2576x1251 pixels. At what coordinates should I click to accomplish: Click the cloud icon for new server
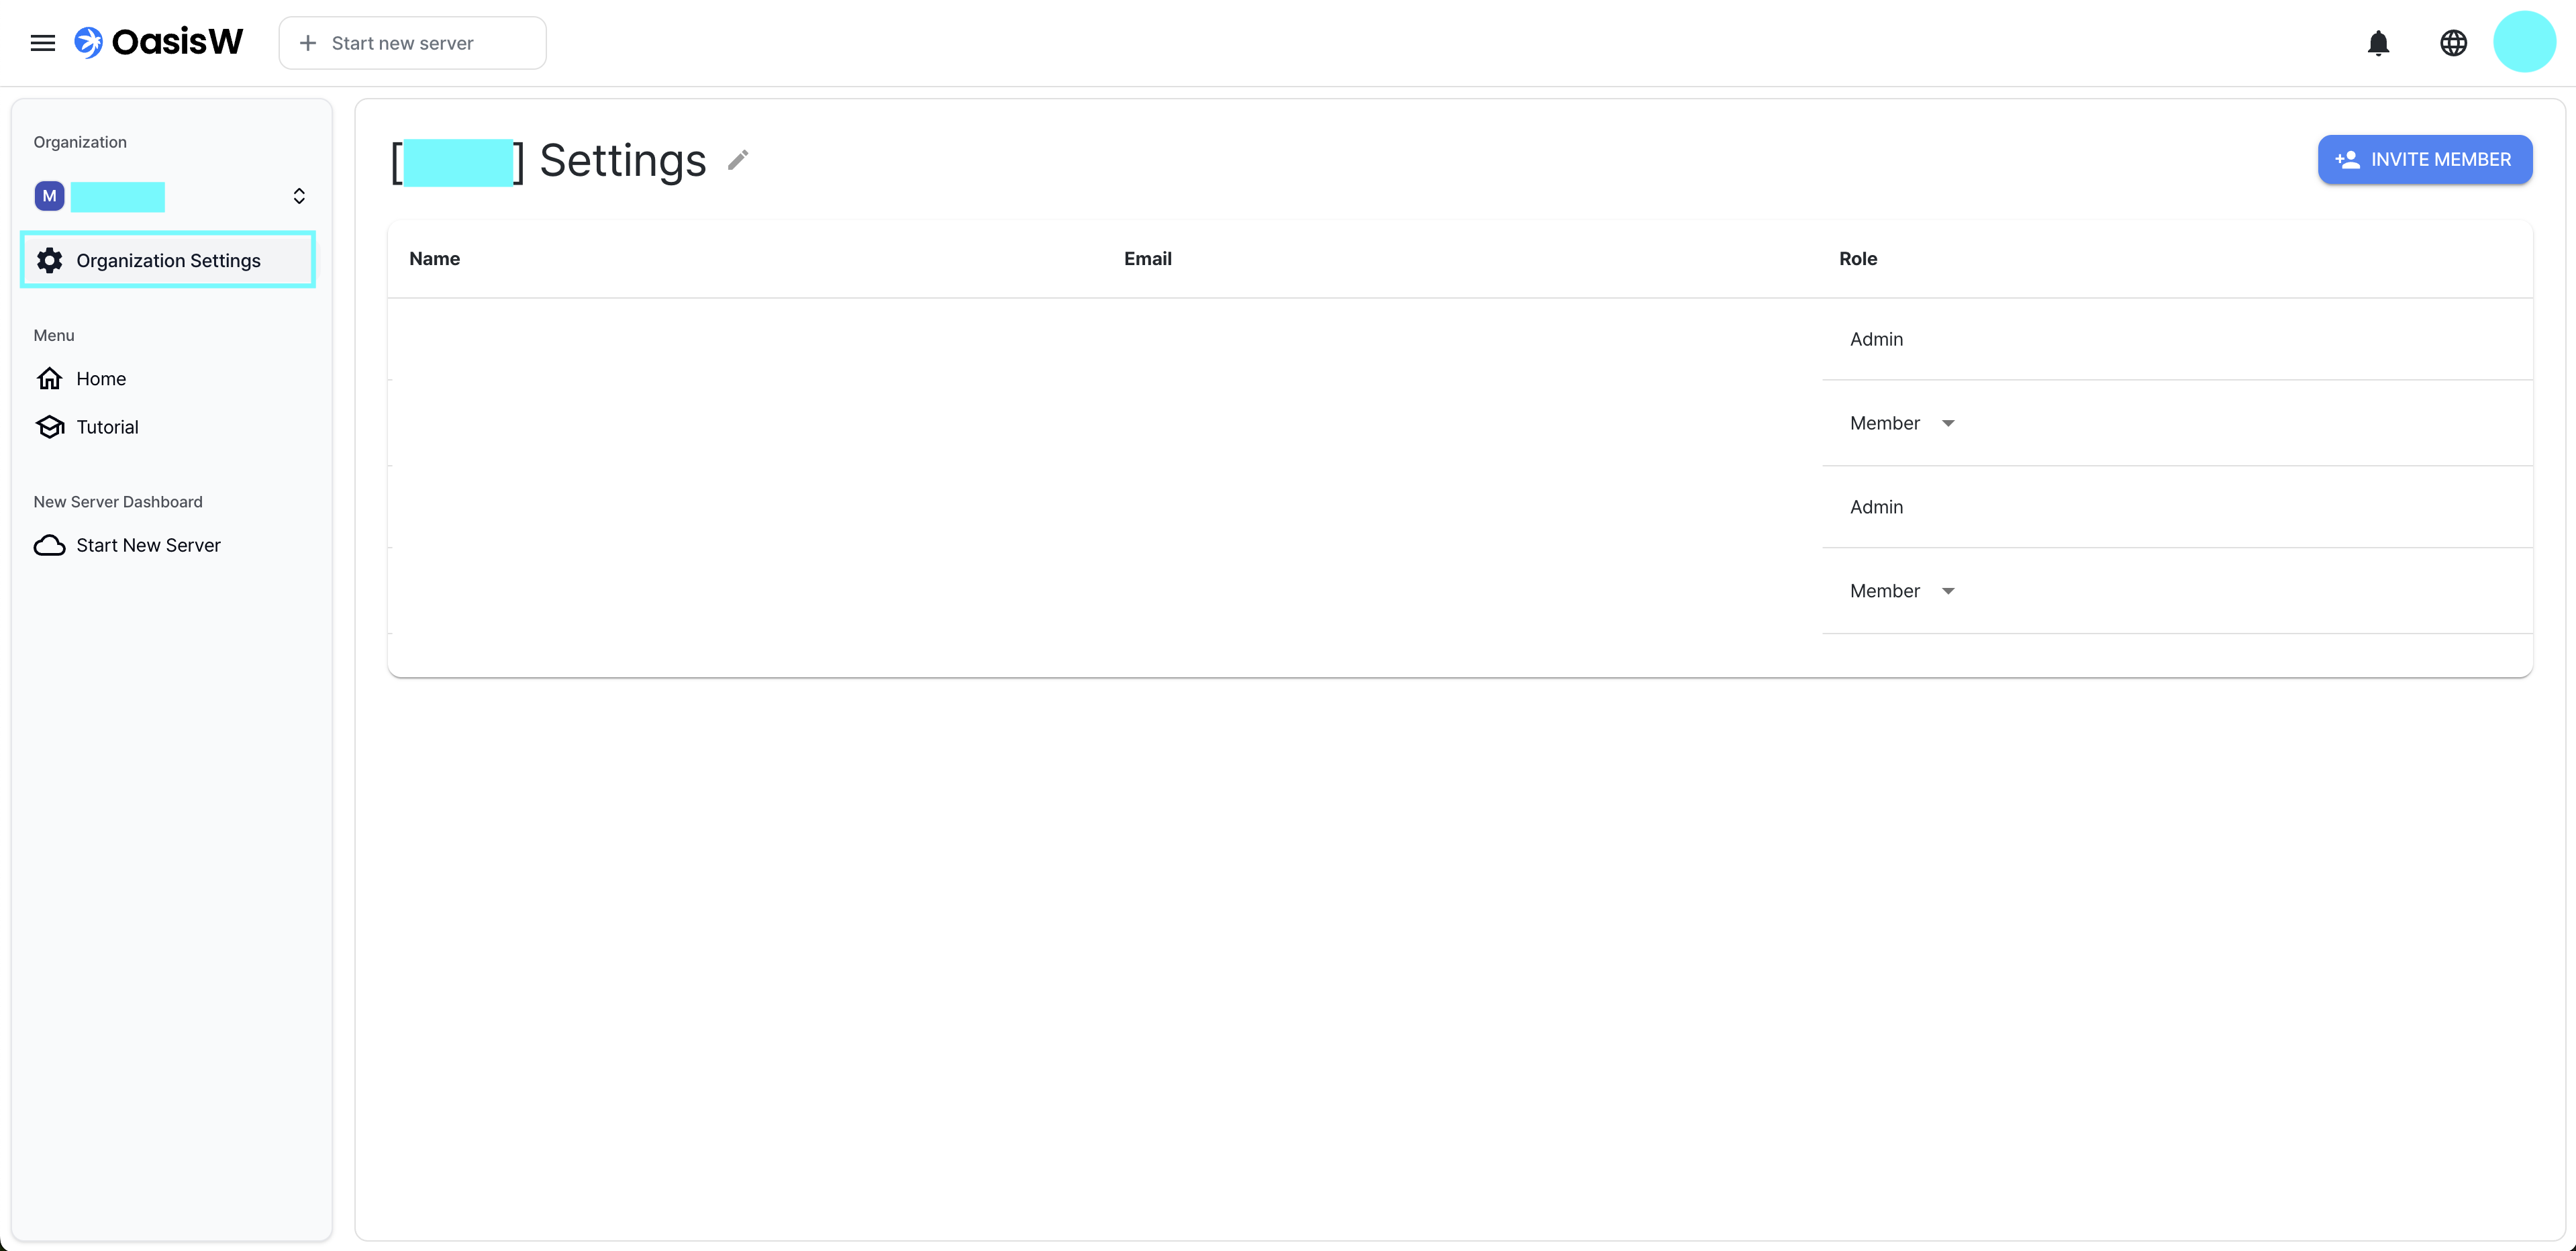point(49,545)
